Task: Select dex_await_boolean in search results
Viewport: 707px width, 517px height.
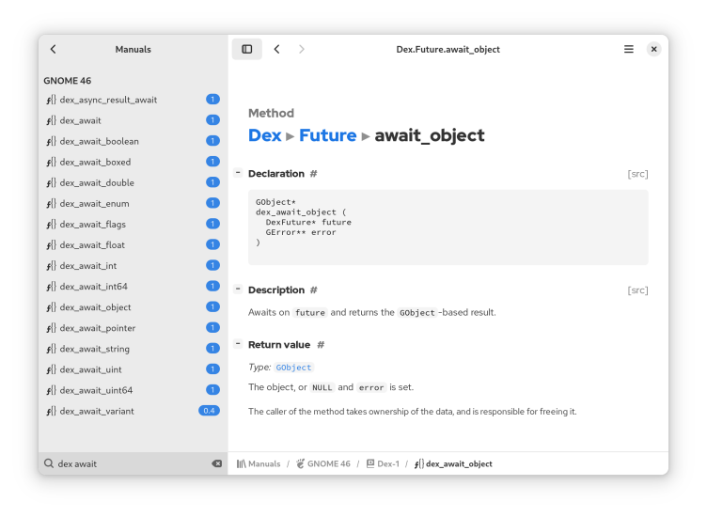Action: point(99,141)
